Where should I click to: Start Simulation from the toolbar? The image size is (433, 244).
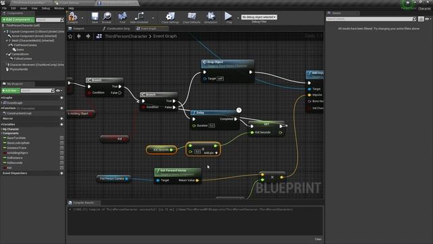coord(210,17)
